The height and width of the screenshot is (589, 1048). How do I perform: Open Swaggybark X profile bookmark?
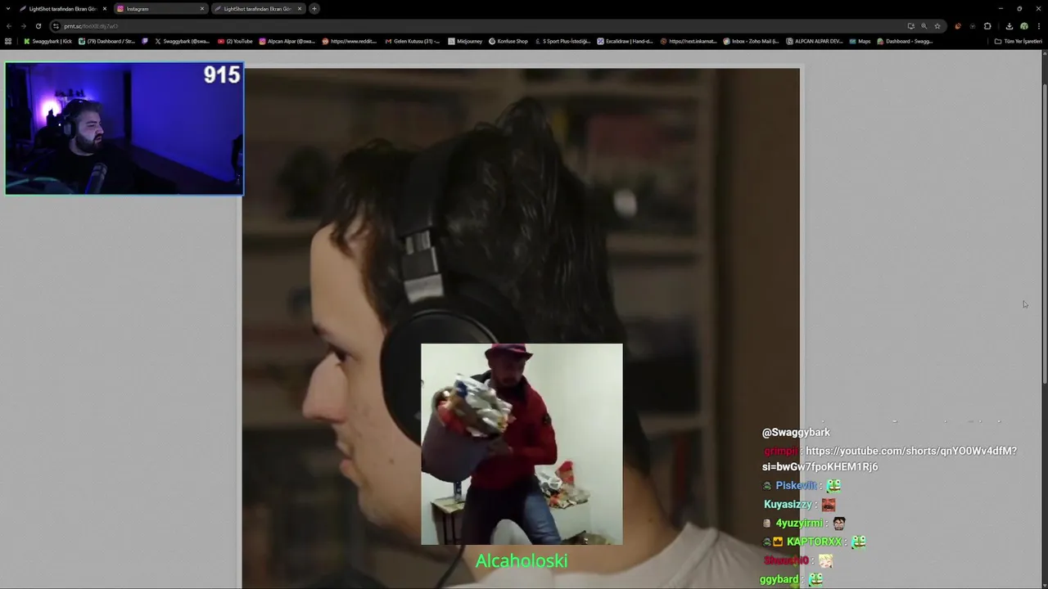click(182, 41)
